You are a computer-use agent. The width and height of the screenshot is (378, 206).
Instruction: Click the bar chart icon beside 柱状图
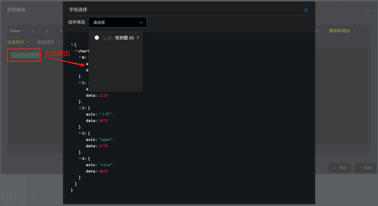[108, 38]
